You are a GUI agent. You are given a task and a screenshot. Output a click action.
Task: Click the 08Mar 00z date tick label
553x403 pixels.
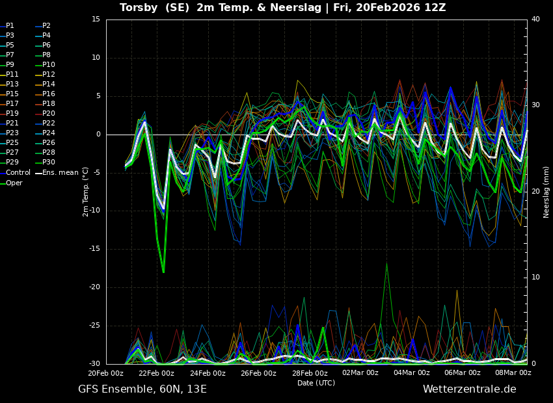513,373
